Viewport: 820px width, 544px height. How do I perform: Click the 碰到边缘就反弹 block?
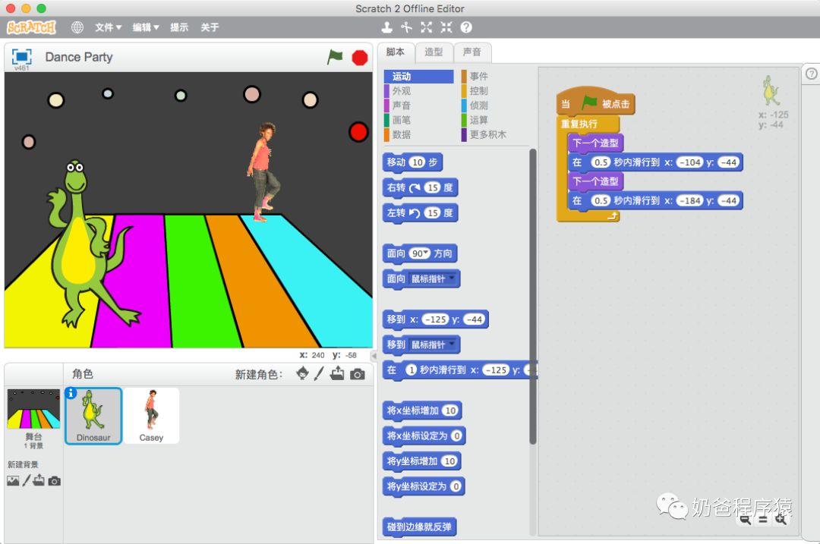coord(419,527)
